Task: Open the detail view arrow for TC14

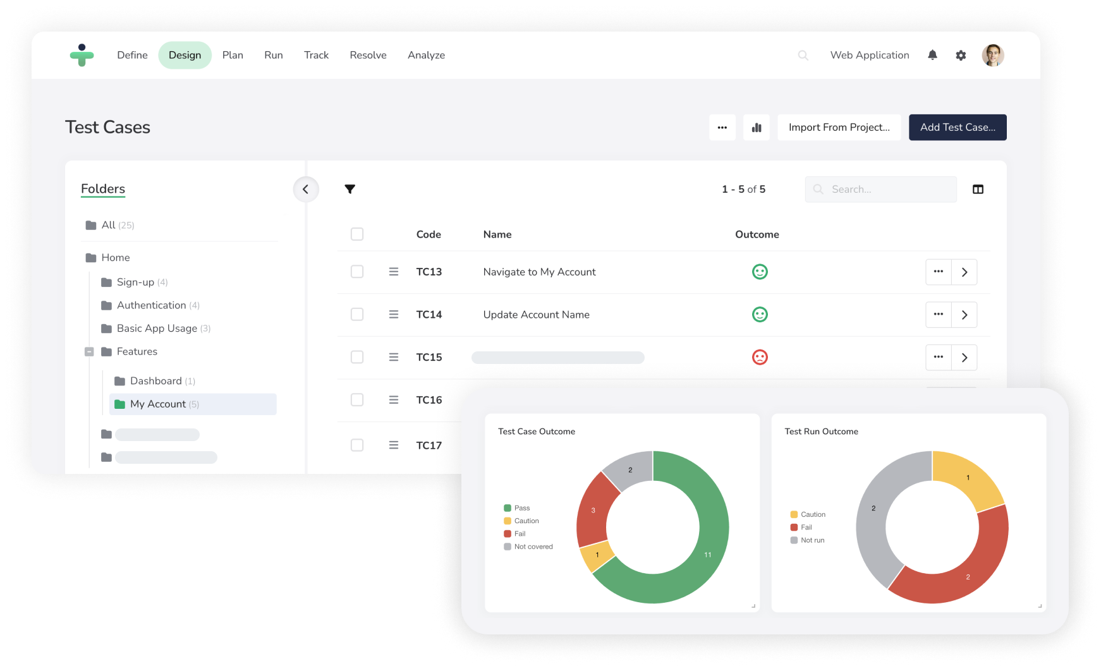Action: 964,314
